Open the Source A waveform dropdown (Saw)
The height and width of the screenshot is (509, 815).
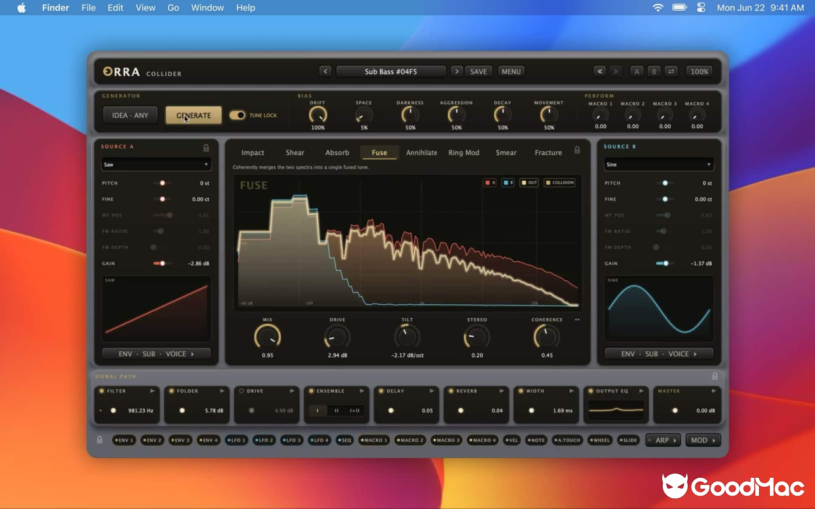pos(156,164)
